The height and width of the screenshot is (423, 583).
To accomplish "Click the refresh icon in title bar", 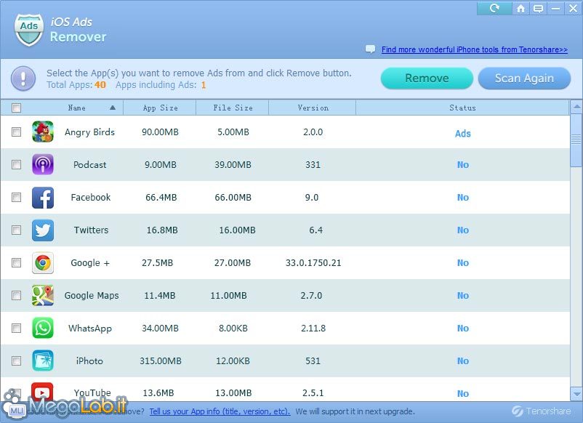I will pos(494,8).
